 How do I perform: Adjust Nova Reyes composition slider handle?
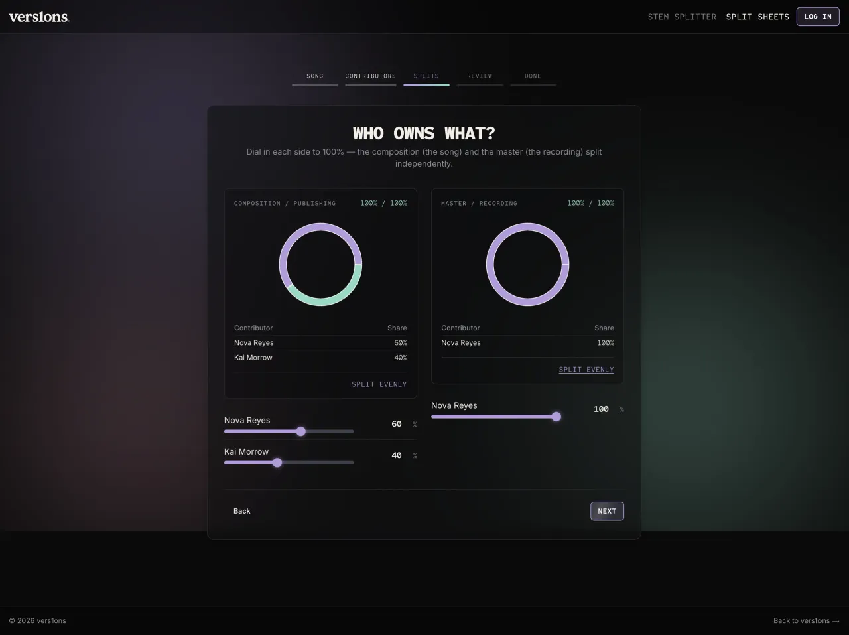(x=301, y=431)
